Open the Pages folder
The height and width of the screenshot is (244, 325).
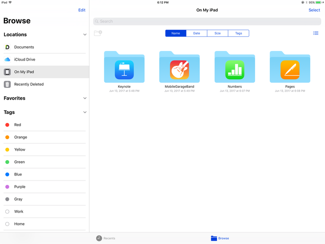[290, 67]
